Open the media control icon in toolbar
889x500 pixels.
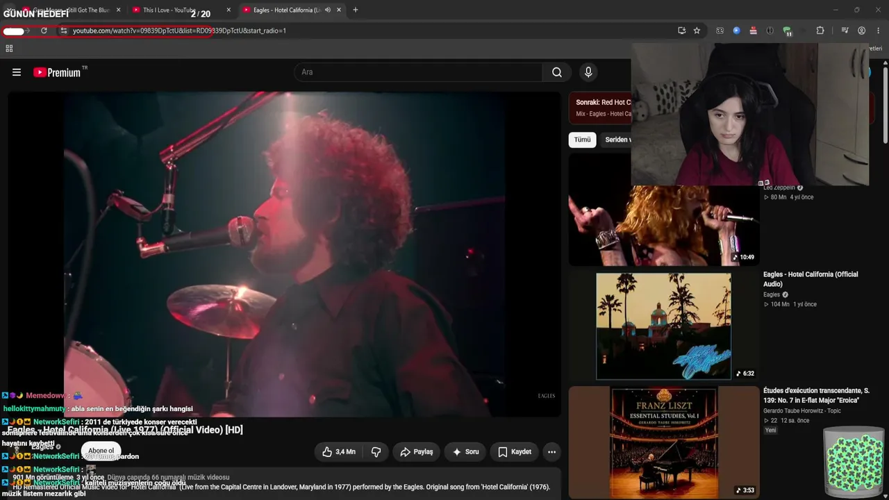click(x=845, y=31)
